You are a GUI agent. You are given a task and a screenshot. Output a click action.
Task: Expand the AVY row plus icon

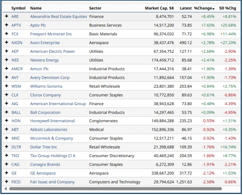click(x=7, y=77)
